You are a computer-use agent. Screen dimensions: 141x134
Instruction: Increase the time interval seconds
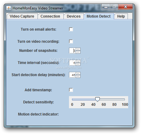click(x=78, y=61)
